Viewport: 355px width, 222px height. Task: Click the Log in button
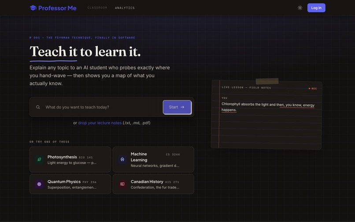[x=316, y=8]
